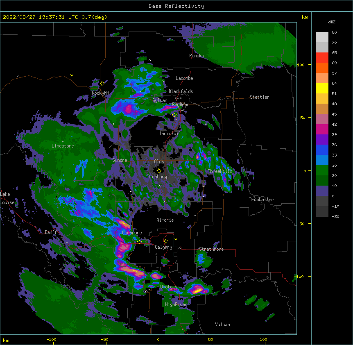This screenshot has height=345, width=353.
Task: Click the Calgary station diamond marker
Action: 166,241
